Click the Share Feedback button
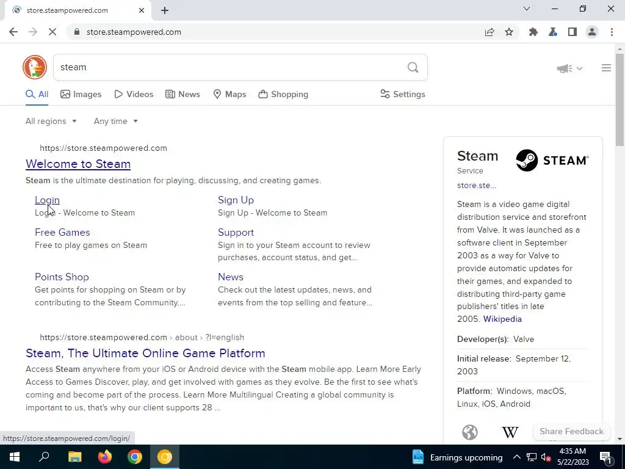The image size is (625, 469). (571, 432)
